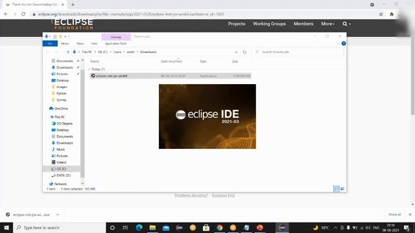Image resolution: width=415 pixels, height=233 pixels.
Task: Open the View ribbon tab in File Explorer
Action: click(x=94, y=43)
